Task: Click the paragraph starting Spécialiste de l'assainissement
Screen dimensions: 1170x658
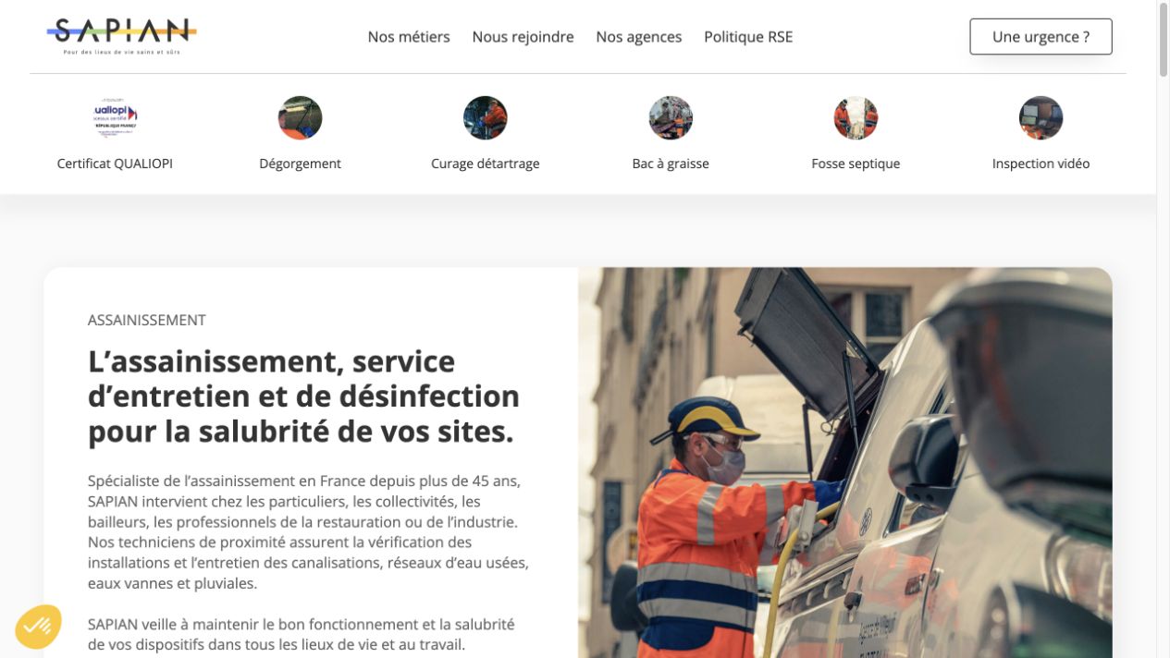Action: [x=308, y=532]
